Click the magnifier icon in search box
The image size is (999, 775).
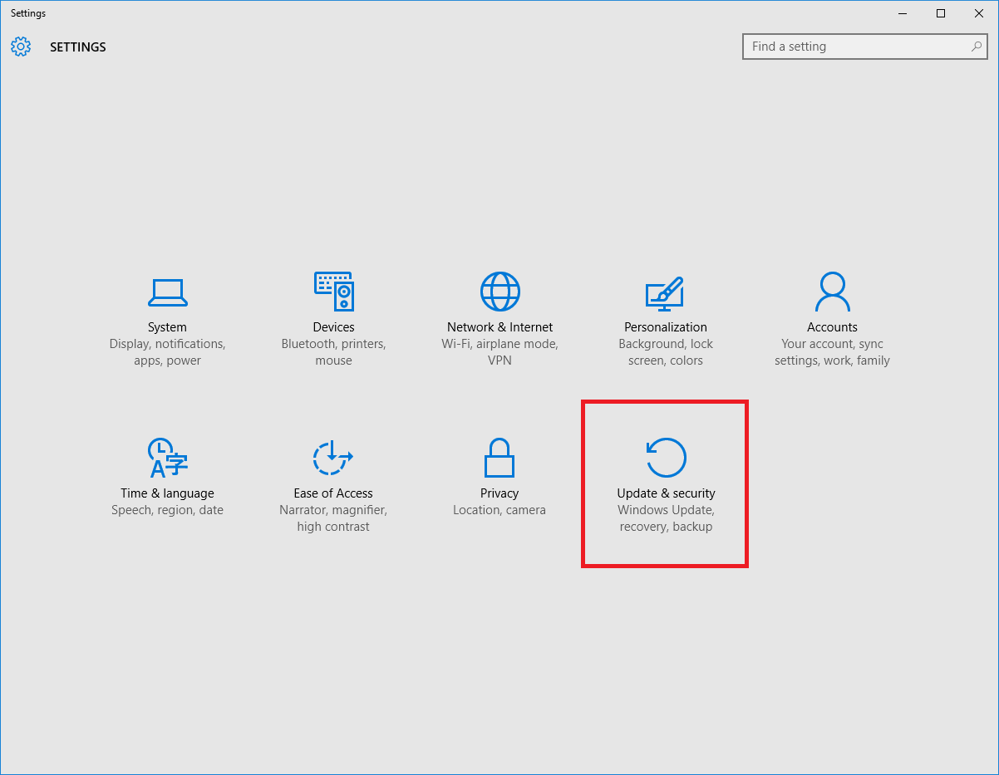tap(977, 47)
